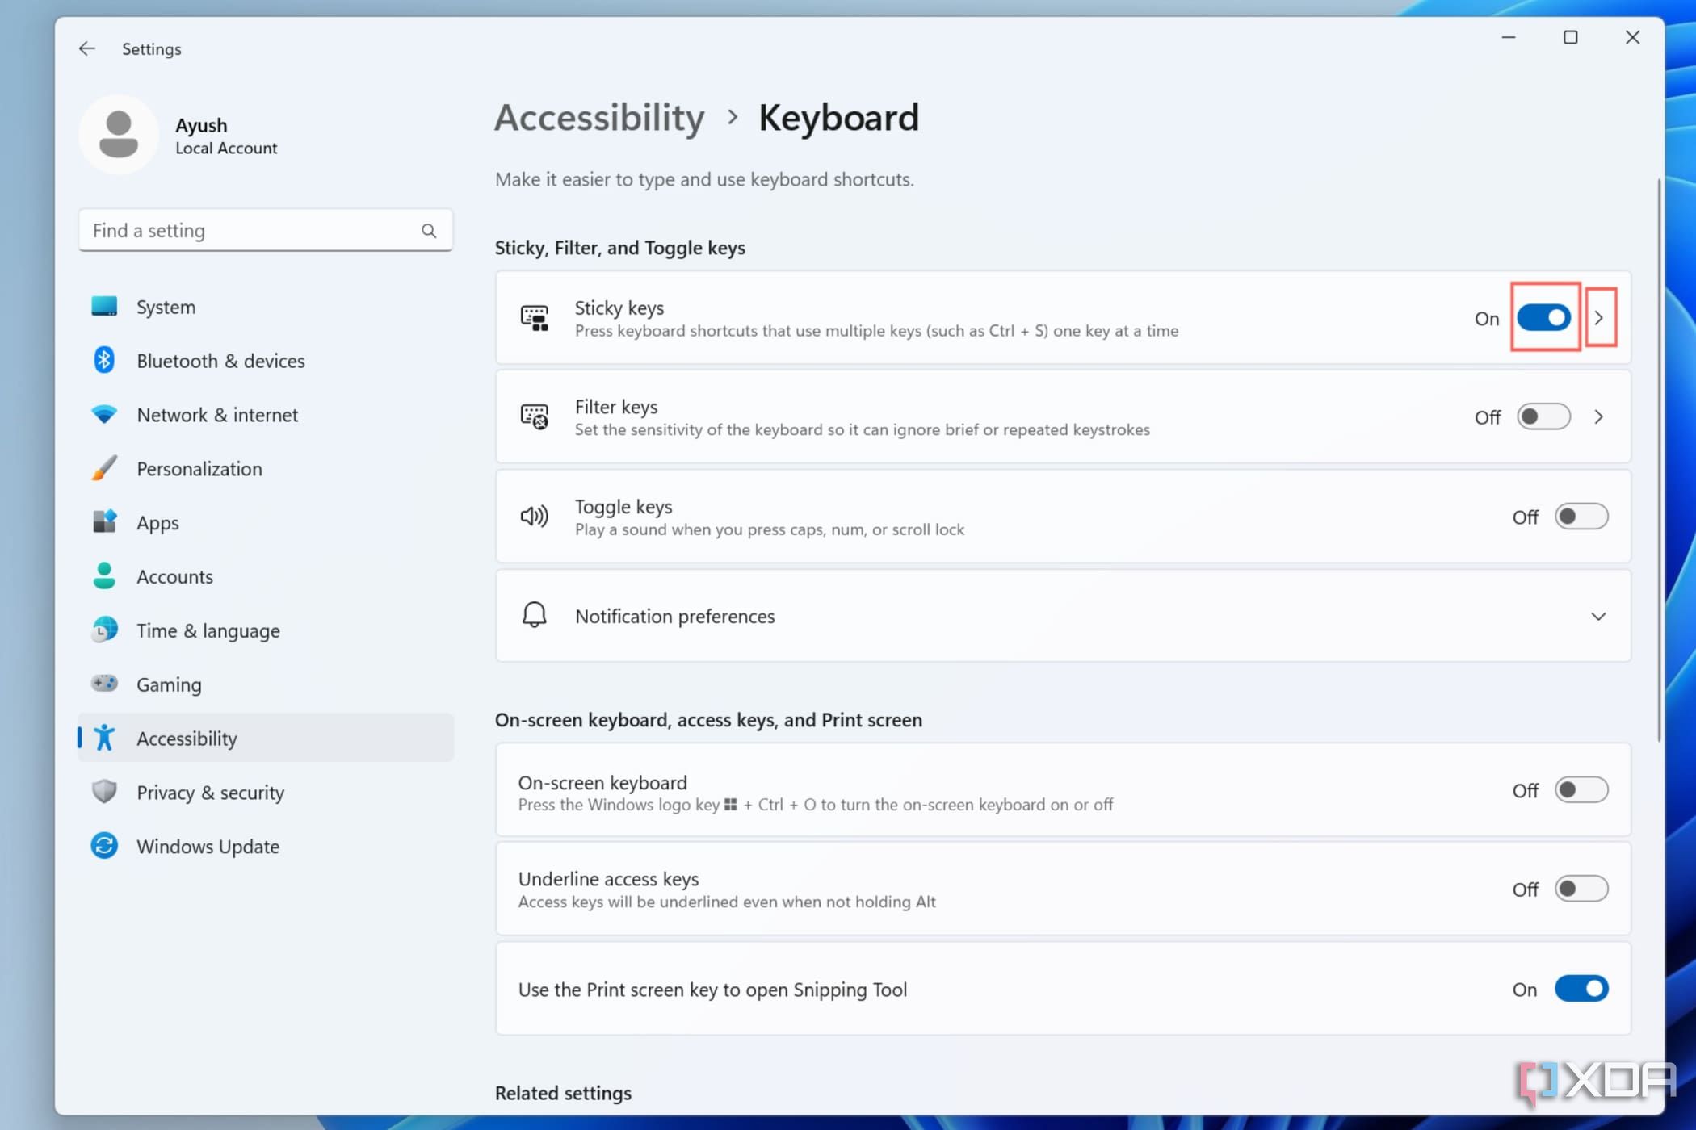Open System settings category
Viewport: 1696px width, 1130px height.
(266, 307)
